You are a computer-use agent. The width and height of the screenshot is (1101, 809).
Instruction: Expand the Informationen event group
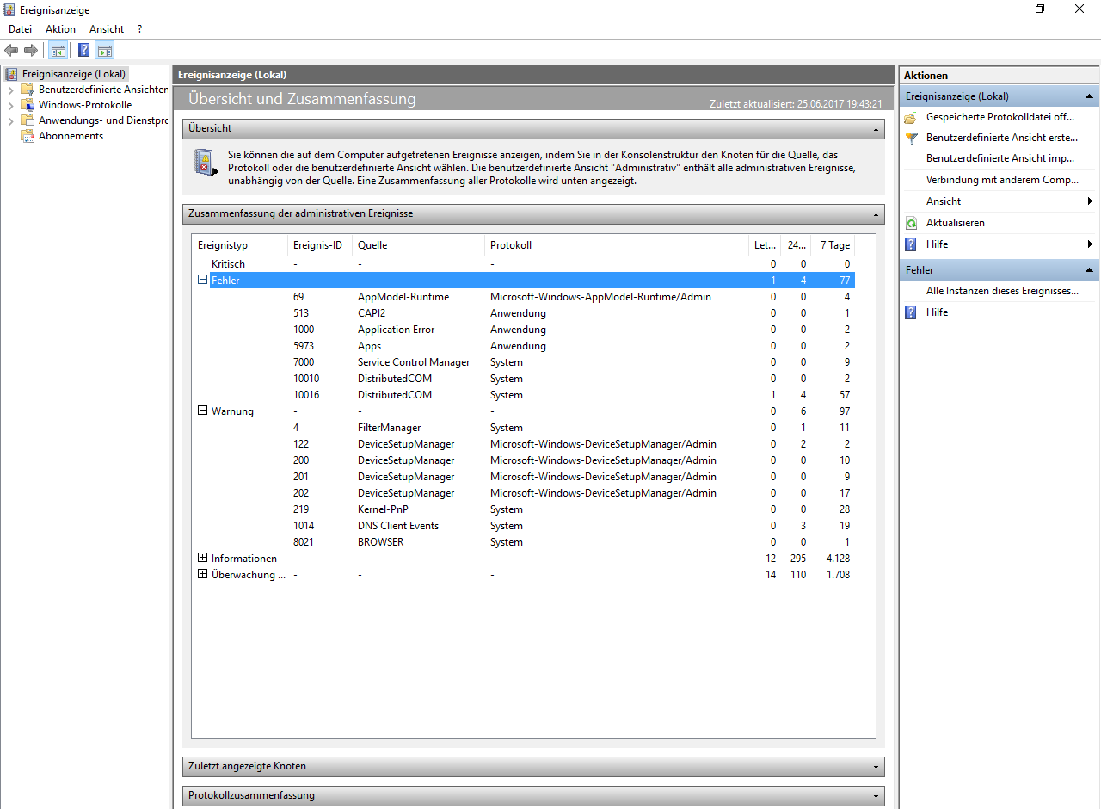203,558
